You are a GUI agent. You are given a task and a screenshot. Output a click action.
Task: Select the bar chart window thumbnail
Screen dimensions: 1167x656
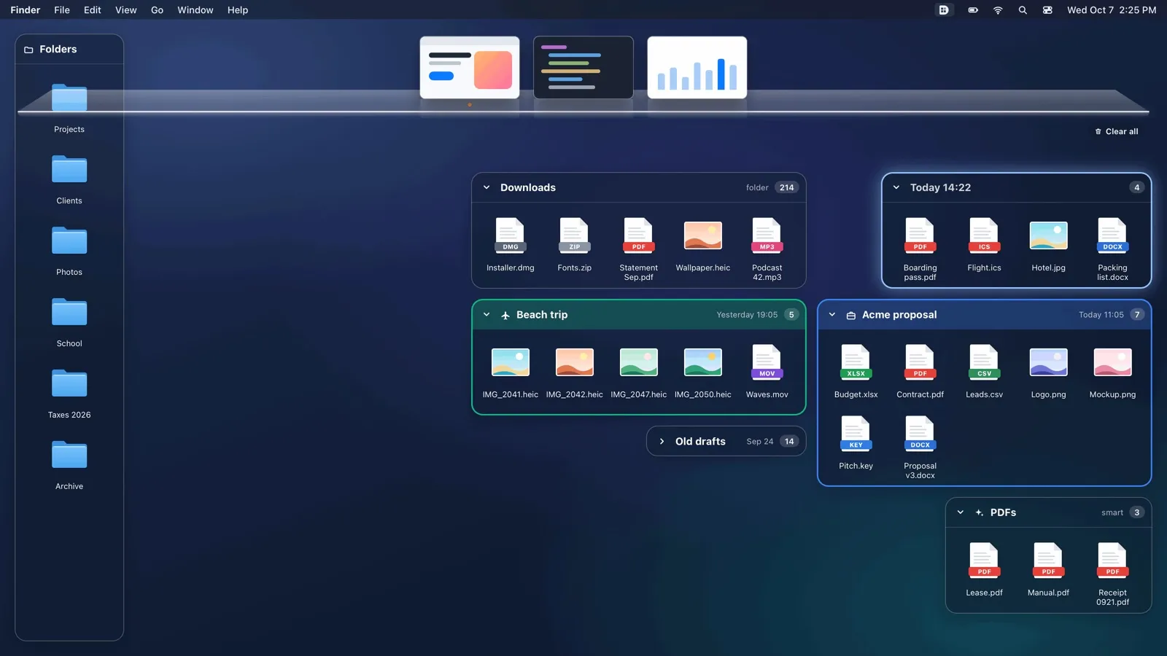pyautogui.click(x=697, y=67)
